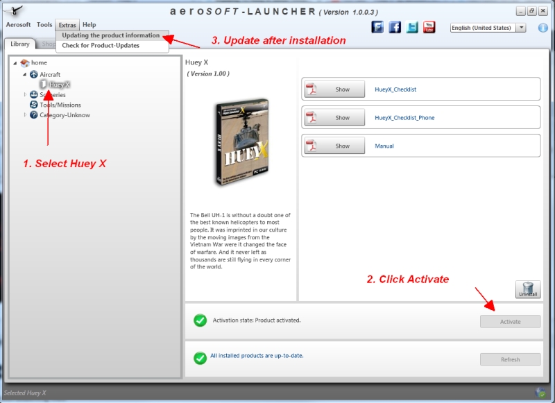Open the Aerosoft forum icon

click(378, 28)
